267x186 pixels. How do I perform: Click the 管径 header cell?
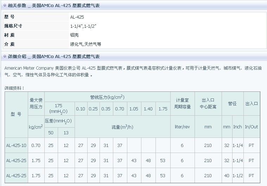pos(233,103)
